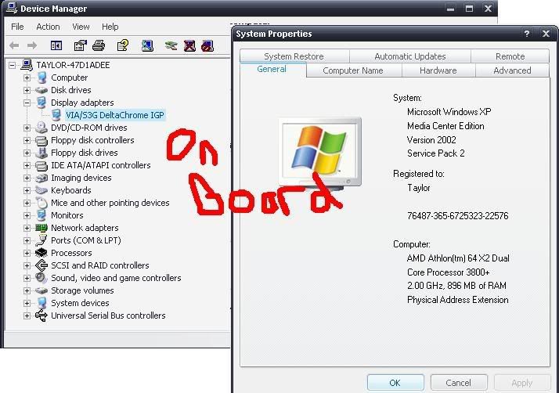Toggle the console tree toolbar icon
559x393 pixels.
tap(56, 45)
